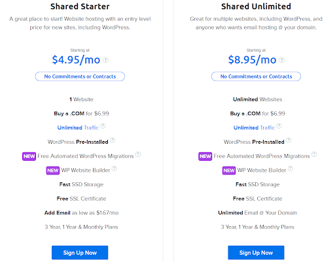Click No Commitments or Contracts under $4.95/mo

tap(80, 76)
